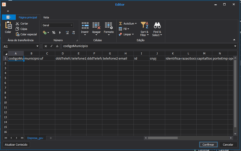Open the A1 name box dropdown
Image resolution: width=241 pixels, height=151 pixels.
point(37,46)
